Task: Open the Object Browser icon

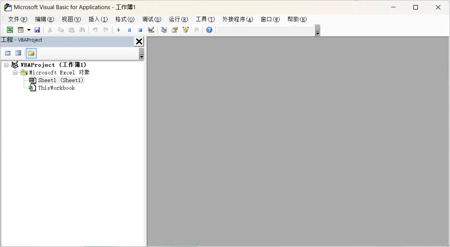Action: tap(186, 30)
